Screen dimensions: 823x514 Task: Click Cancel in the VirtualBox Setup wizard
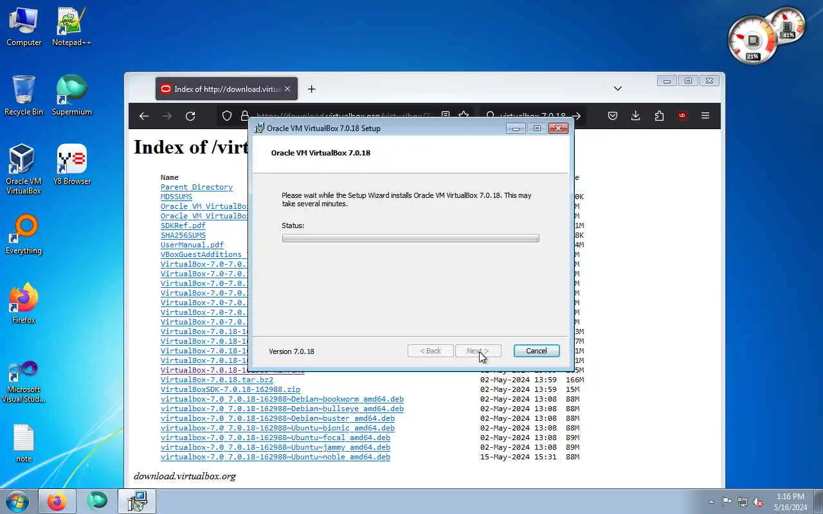(536, 351)
